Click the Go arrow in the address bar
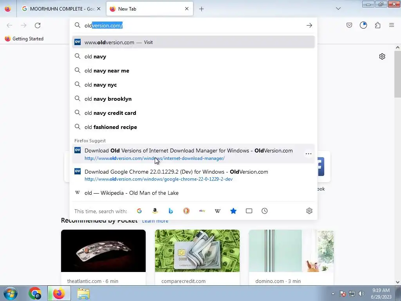Screen dimensions: 401x301 [309, 25]
